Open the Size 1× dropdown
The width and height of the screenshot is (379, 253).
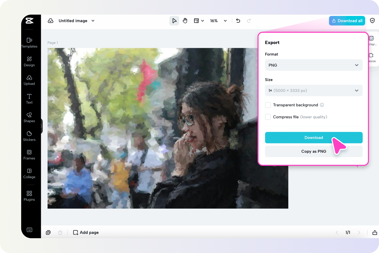pos(314,90)
